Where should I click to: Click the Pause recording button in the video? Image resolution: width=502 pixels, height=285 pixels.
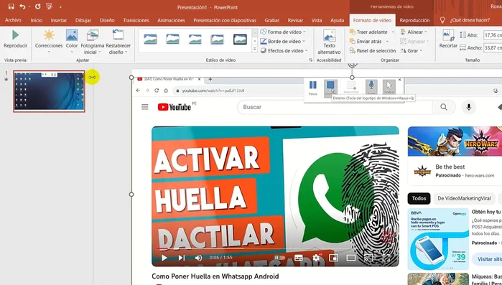313,88
